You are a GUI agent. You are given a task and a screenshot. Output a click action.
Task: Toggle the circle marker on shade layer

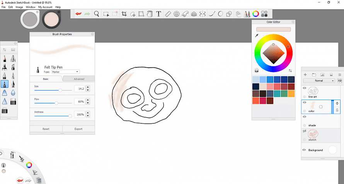tap(305, 125)
